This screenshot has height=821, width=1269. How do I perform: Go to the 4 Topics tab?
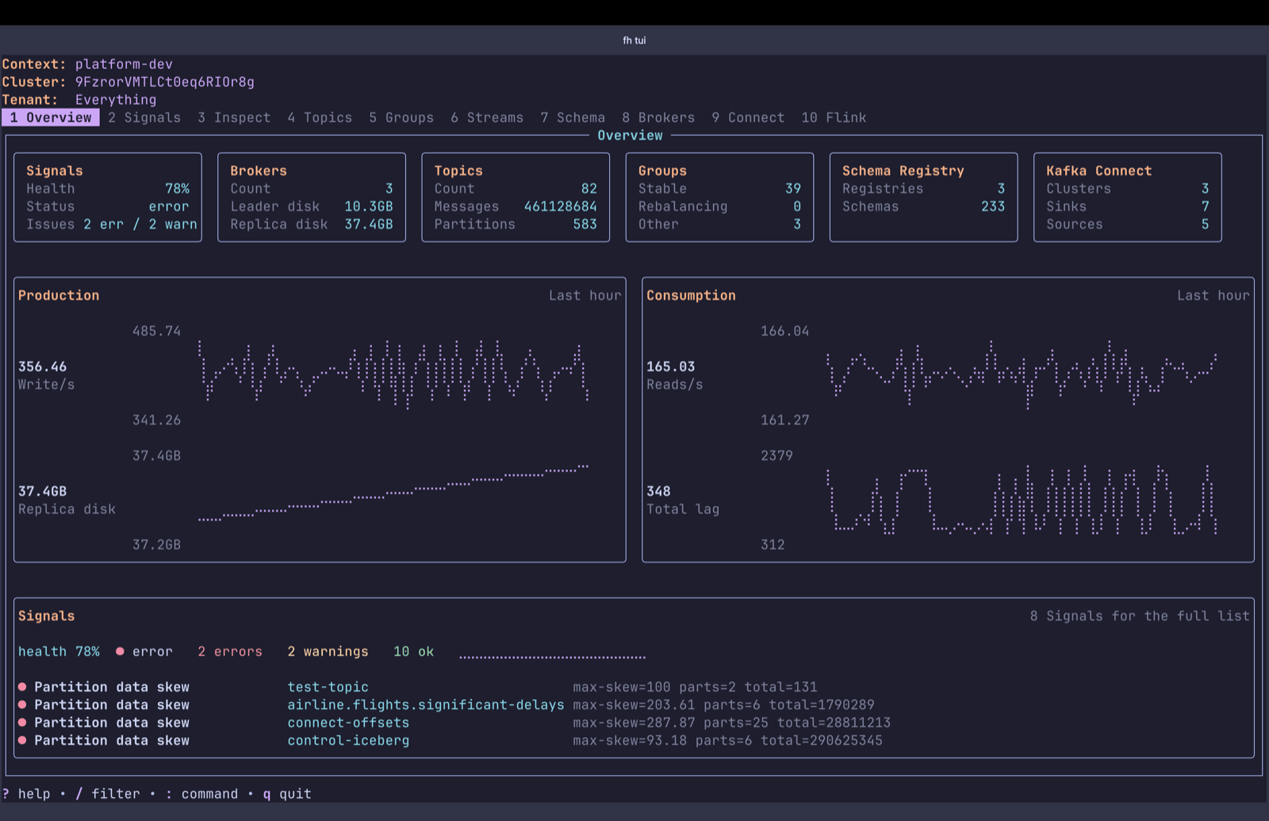(320, 117)
